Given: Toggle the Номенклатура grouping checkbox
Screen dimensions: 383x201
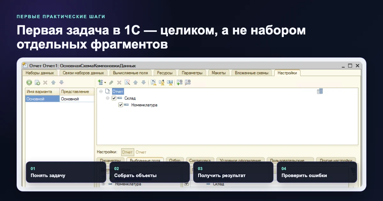Looking at the screenshot, I should coord(121,105).
